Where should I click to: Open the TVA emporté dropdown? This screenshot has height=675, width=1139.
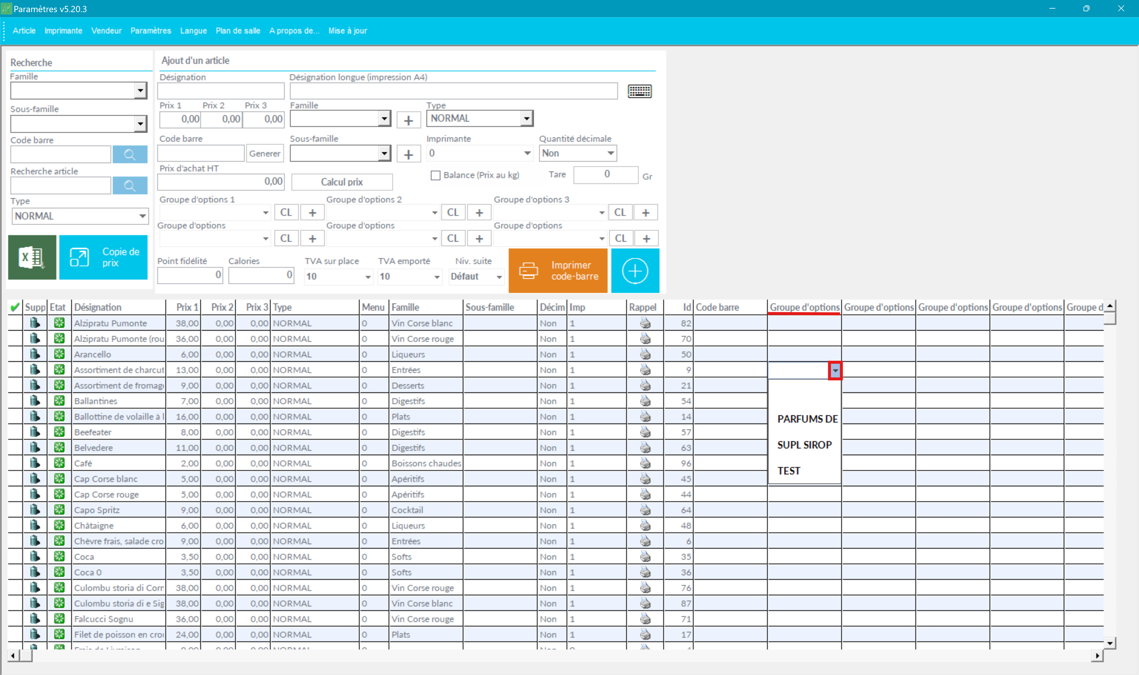(x=436, y=277)
